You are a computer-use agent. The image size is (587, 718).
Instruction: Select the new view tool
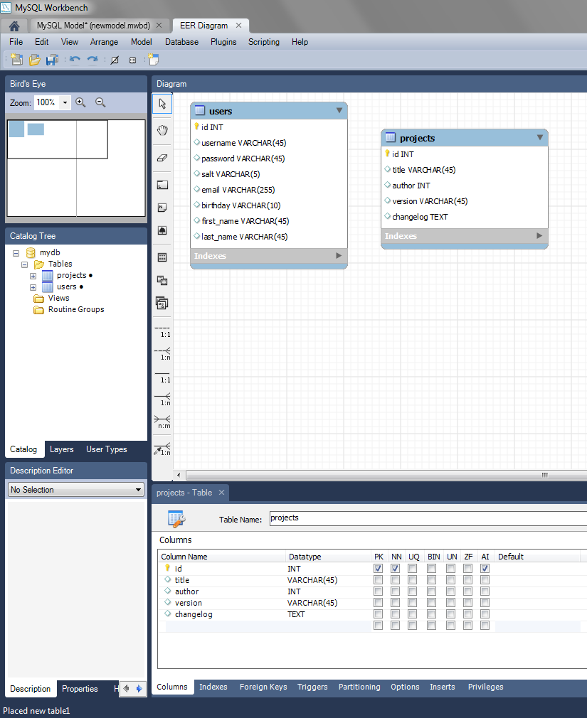pos(162,280)
